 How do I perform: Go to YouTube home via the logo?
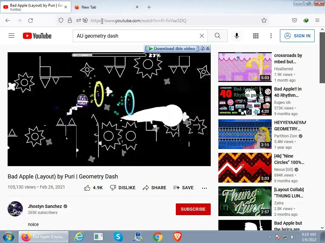[x=37, y=36]
